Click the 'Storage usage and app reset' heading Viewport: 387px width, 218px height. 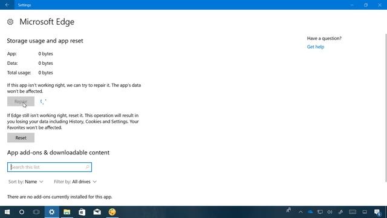(45, 41)
